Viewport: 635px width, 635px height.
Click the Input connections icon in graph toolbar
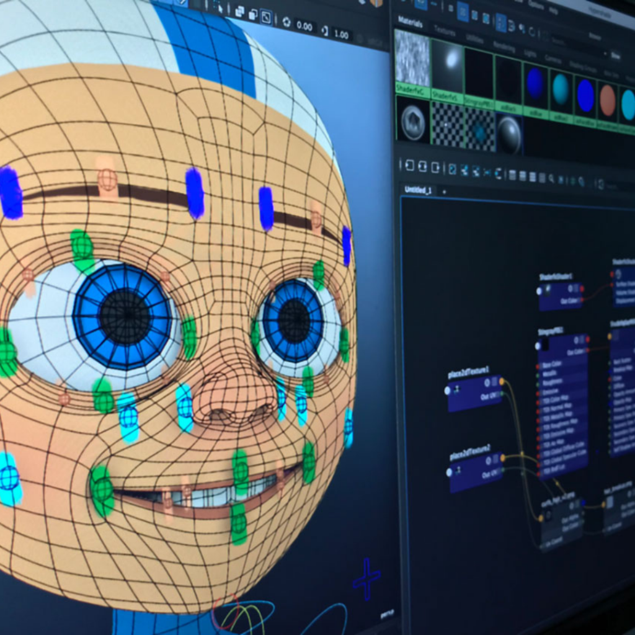pos(409,166)
